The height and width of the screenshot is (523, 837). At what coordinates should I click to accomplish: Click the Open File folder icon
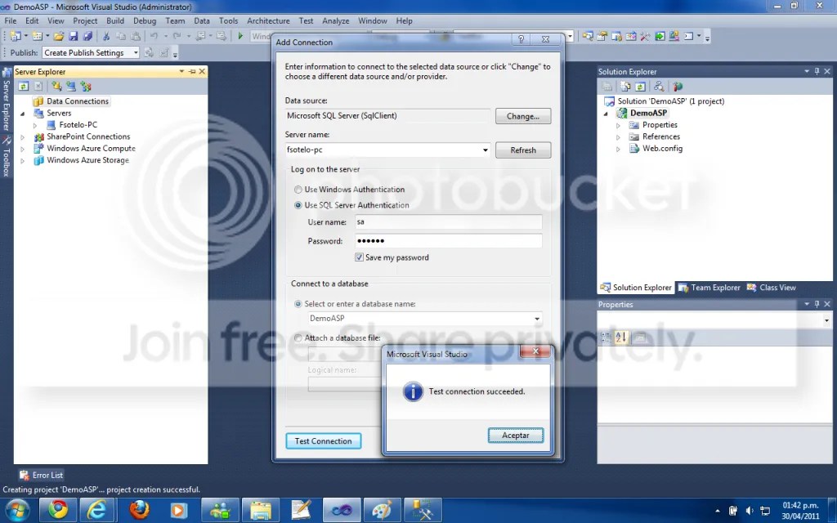click(59, 36)
